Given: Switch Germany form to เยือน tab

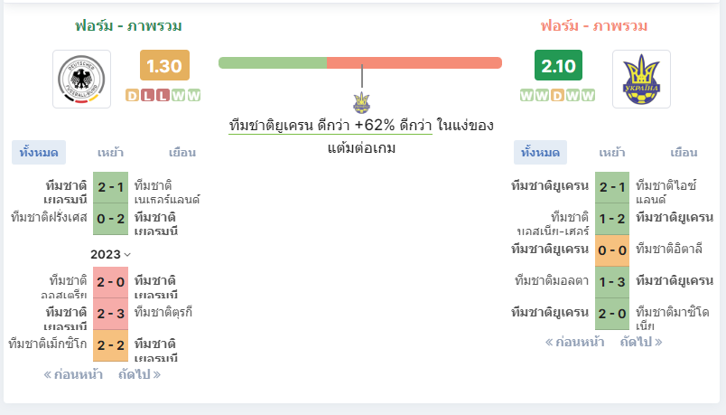Looking at the screenshot, I should pyautogui.click(x=182, y=153).
